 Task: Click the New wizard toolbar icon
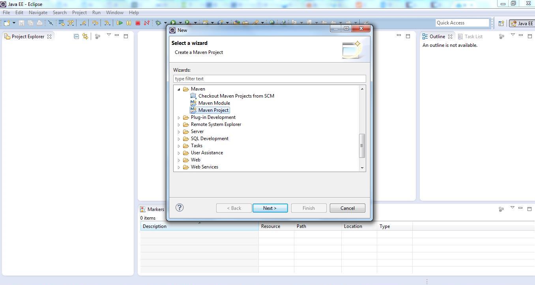(7, 23)
